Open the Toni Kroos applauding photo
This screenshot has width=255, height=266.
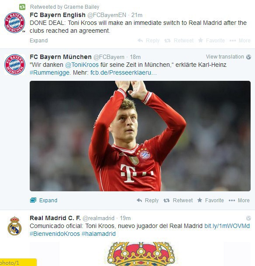[x=140, y=136]
